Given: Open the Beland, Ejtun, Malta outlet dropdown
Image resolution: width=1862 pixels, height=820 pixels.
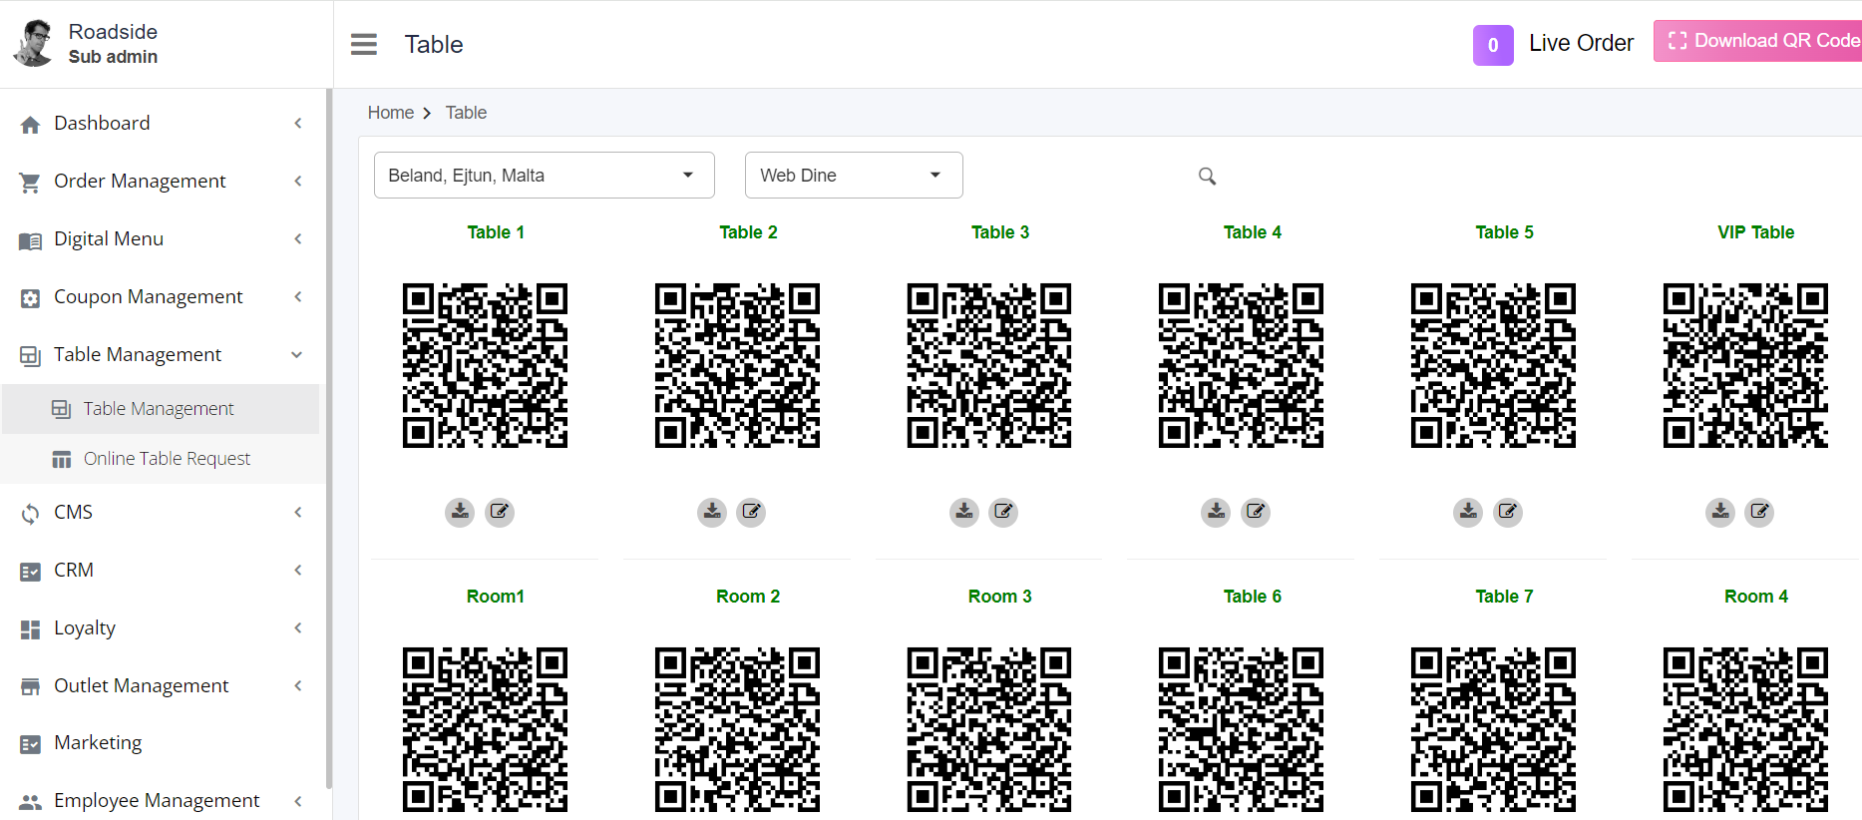Looking at the screenshot, I should (544, 176).
